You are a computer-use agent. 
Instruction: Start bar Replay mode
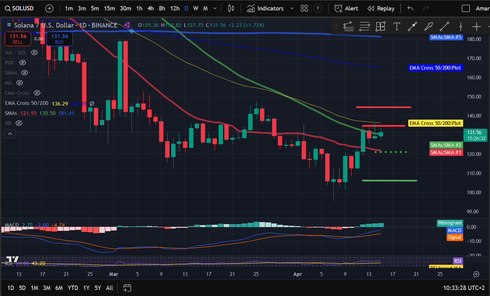tap(381, 8)
